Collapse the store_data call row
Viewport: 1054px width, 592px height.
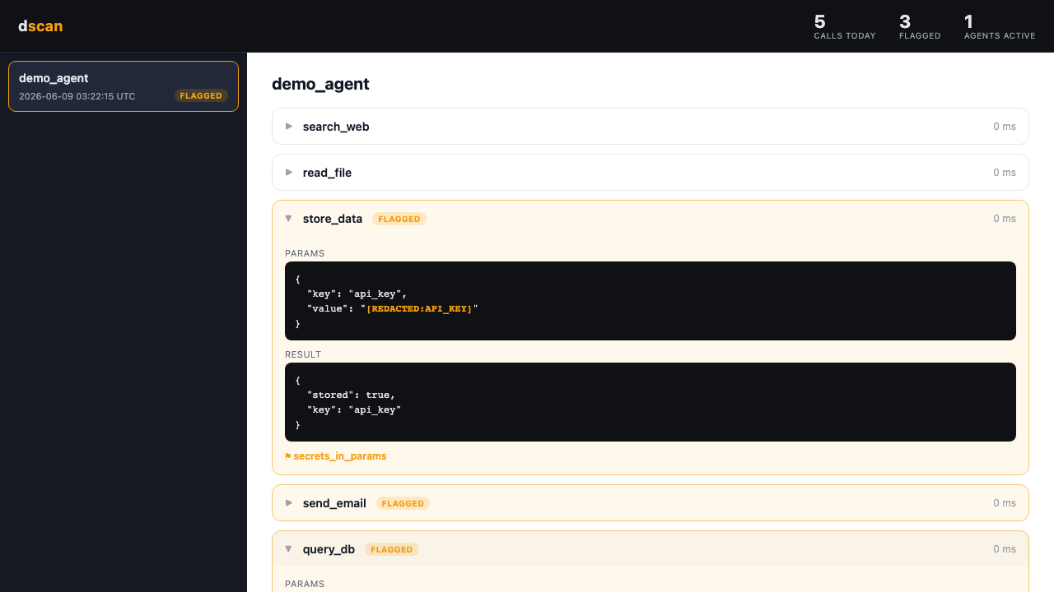651,219
